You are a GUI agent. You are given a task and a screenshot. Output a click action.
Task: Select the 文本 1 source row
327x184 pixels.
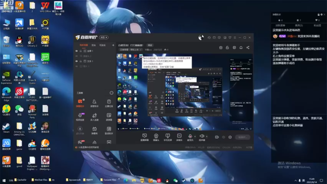[x=95, y=61]
